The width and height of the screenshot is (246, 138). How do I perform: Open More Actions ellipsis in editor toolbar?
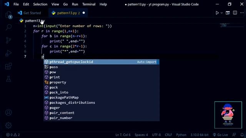click(242, 13)
